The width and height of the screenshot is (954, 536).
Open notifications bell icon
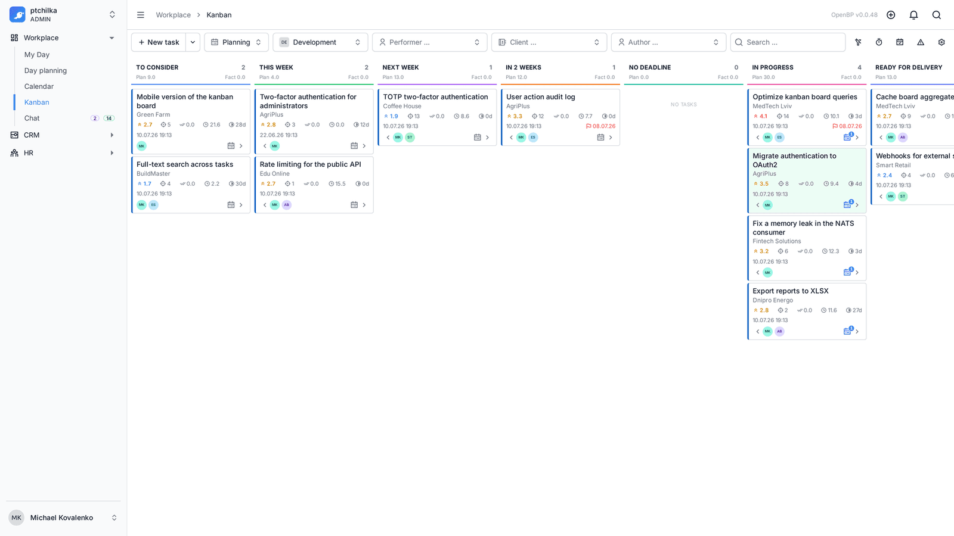click(913, 15)
